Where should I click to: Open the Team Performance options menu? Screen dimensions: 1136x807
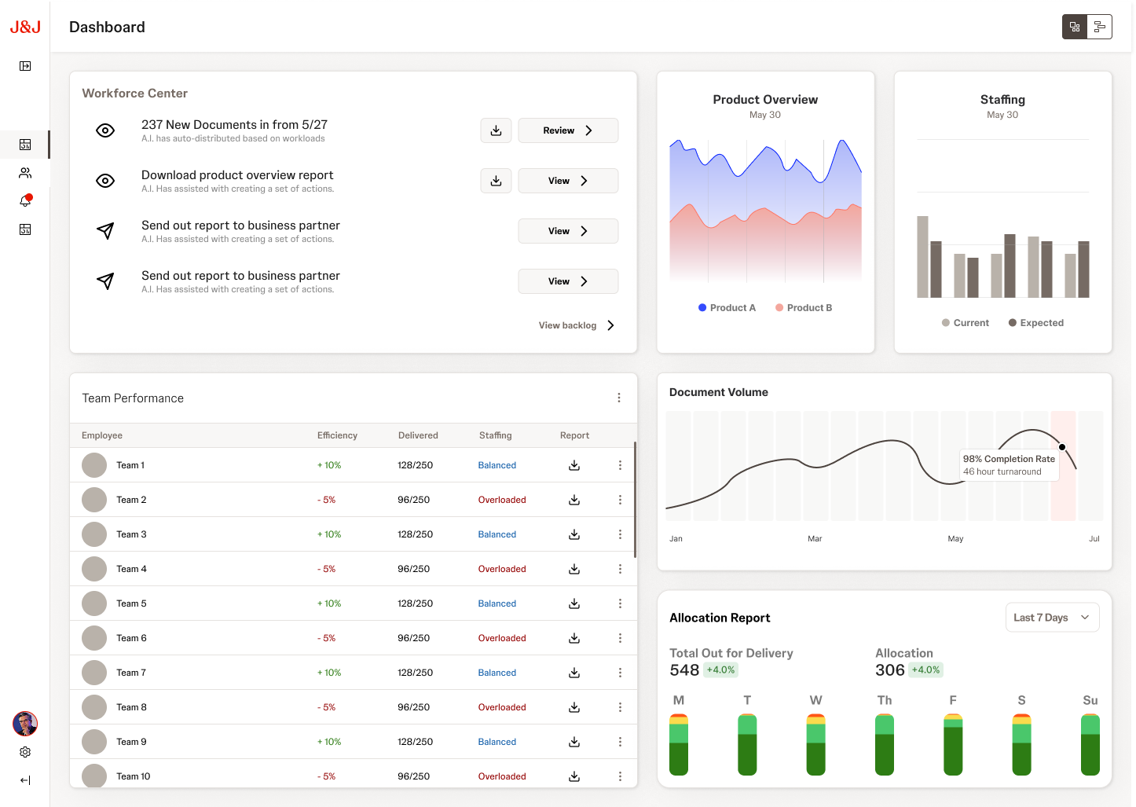619,398
